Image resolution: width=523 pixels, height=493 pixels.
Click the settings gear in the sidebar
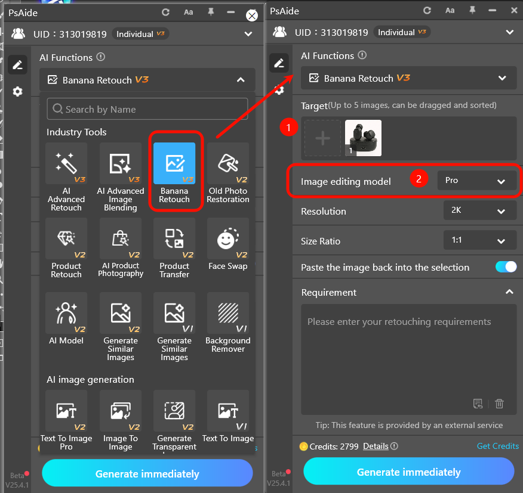coord(17,92)
